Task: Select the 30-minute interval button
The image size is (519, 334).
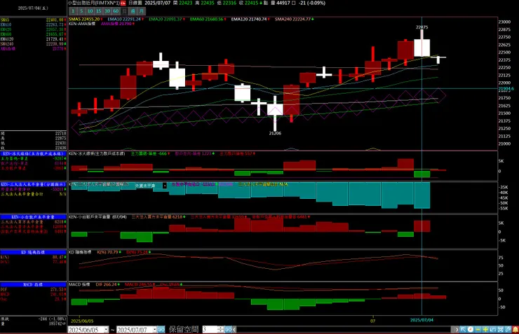Action: pos(107,11)
